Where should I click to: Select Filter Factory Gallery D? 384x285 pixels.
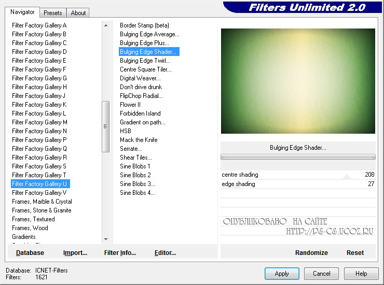click(39, 52)
